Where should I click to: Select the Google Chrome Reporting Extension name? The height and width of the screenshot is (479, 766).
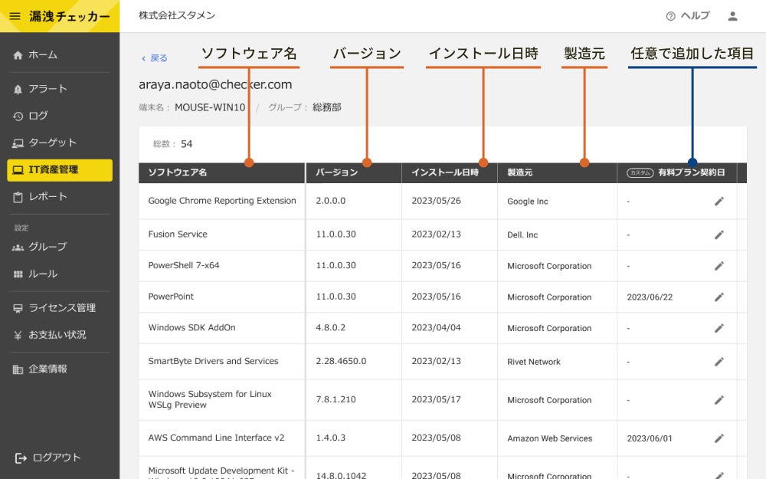pyautogui.click(x=222, y=201)
